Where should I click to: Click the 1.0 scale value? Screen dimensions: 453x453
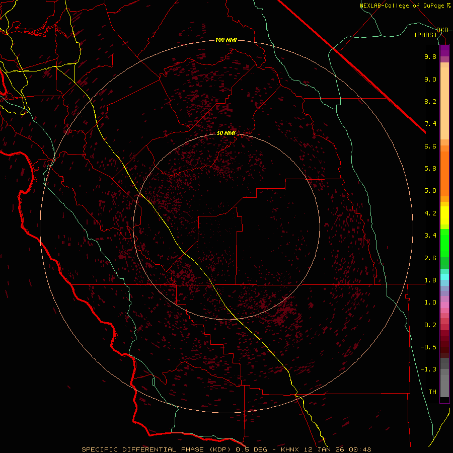pyautogui.click(x=430, y=303)
